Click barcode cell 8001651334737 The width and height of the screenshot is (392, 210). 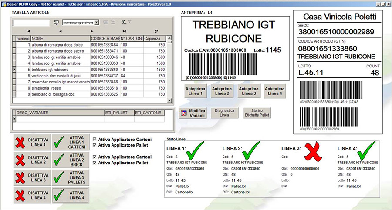105,76
